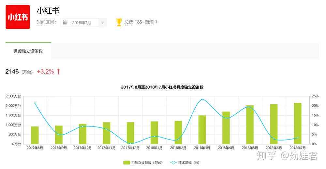Image resolution: width=326 pixels, height=169 pixels.
Task: Click the line data point at 2017年12月
Action: click(x=131, y=144)
